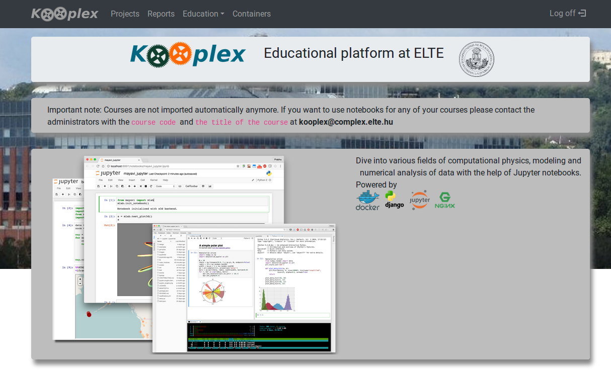Click the ELTE university seal emblem
This screenshot has width=611, height=371.
[x=476, y=59]
